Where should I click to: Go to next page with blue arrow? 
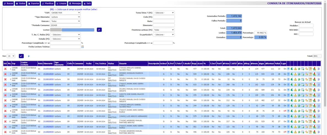tap(29, 56)
